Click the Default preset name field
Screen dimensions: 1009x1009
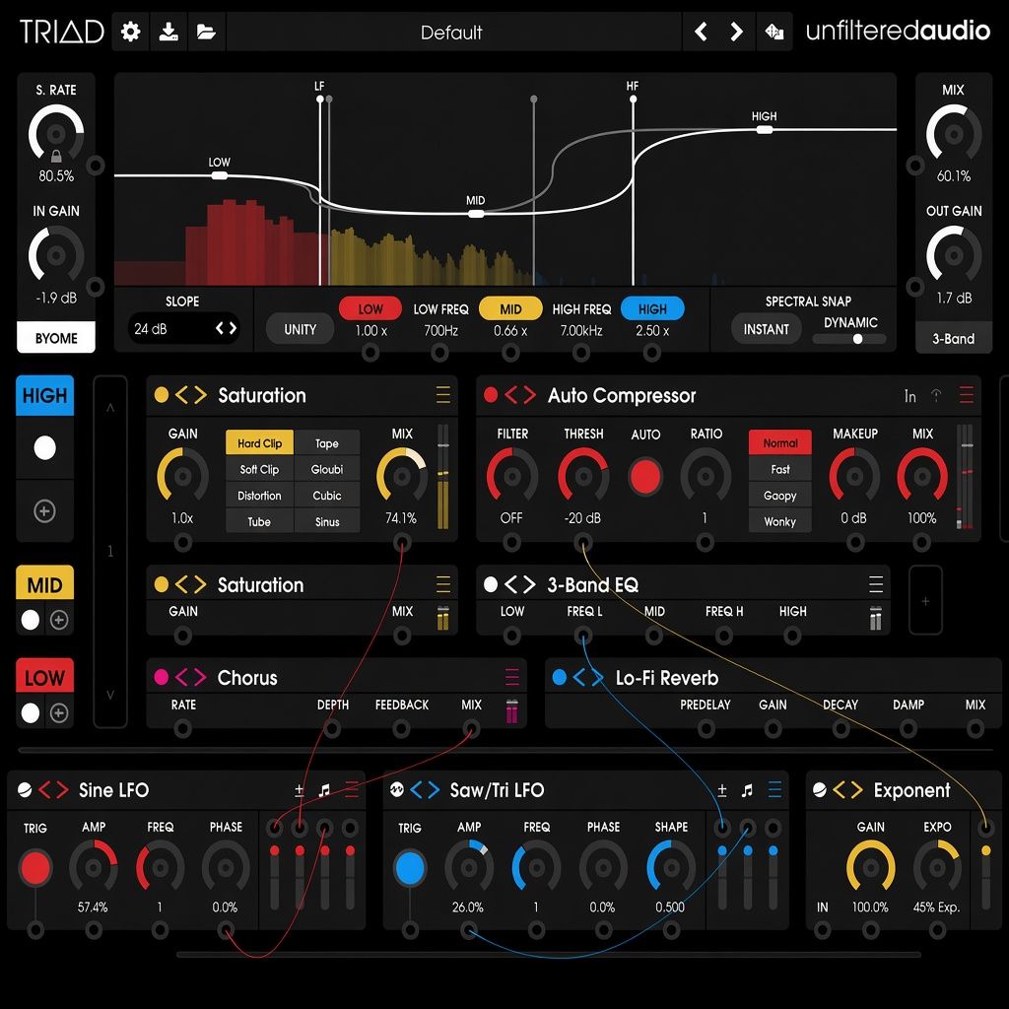453,32
